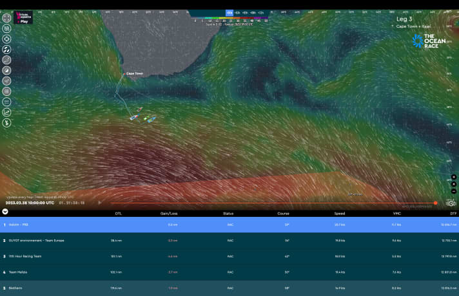Screen dimensions: 459x296
Task: Sort by DTL column header
Action: pos(118,214)
